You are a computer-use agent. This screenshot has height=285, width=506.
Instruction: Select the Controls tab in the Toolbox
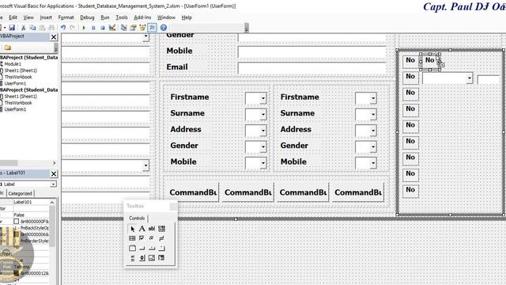(x=137, y=218)
